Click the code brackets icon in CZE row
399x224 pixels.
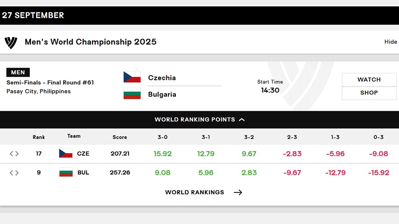(x=14, y=154)
